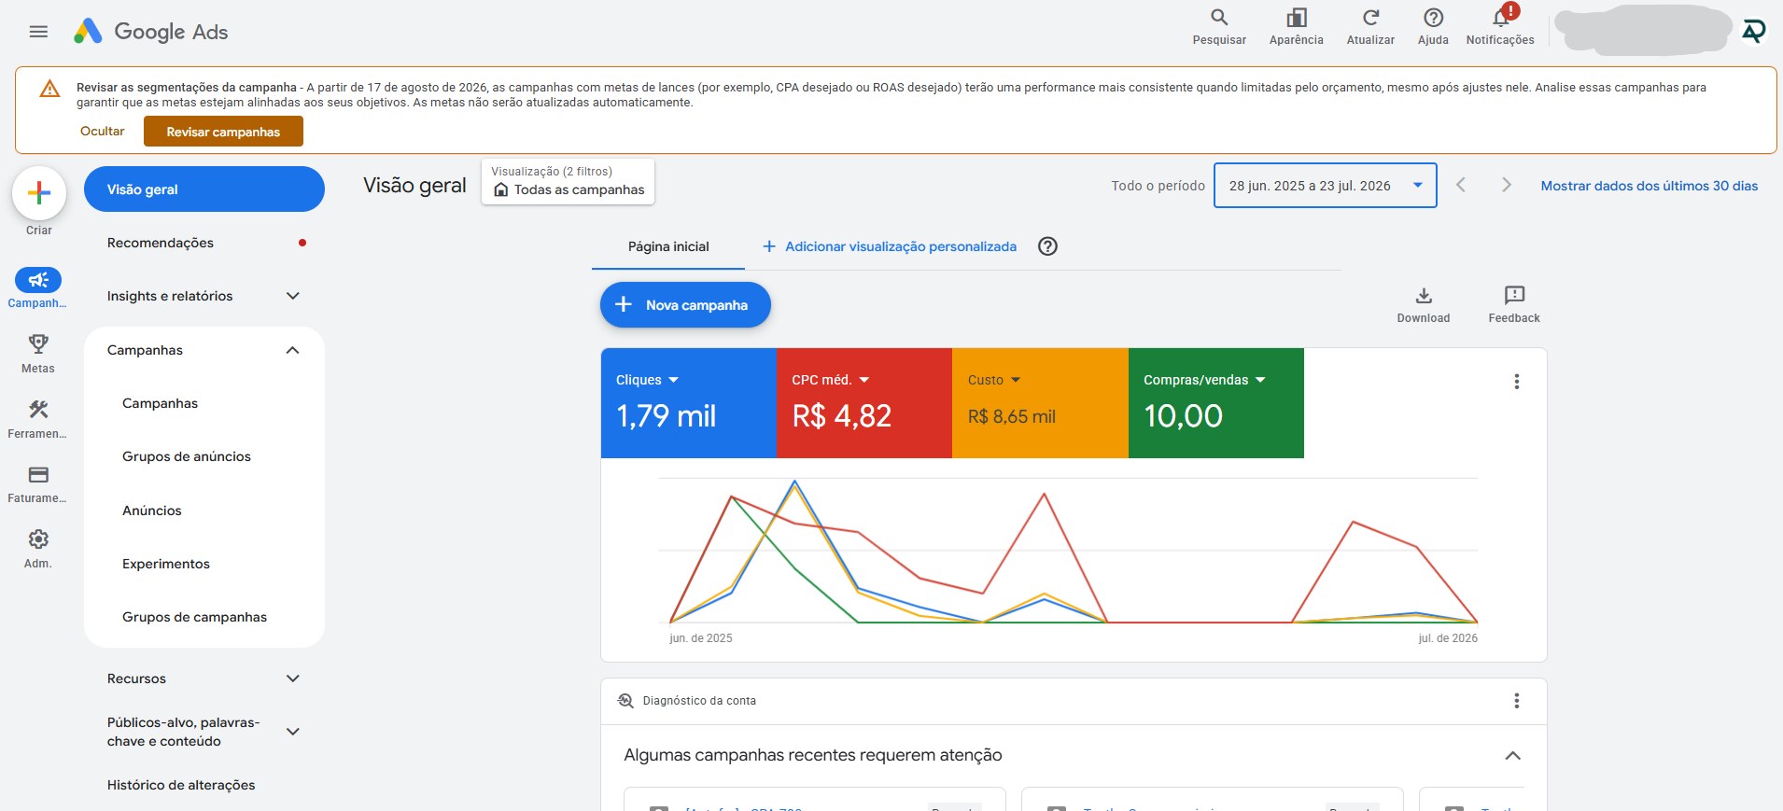Click 'Algumas campanhas recentes requerem atenção' heading
1783x811 pixels.
coord(813,755)
